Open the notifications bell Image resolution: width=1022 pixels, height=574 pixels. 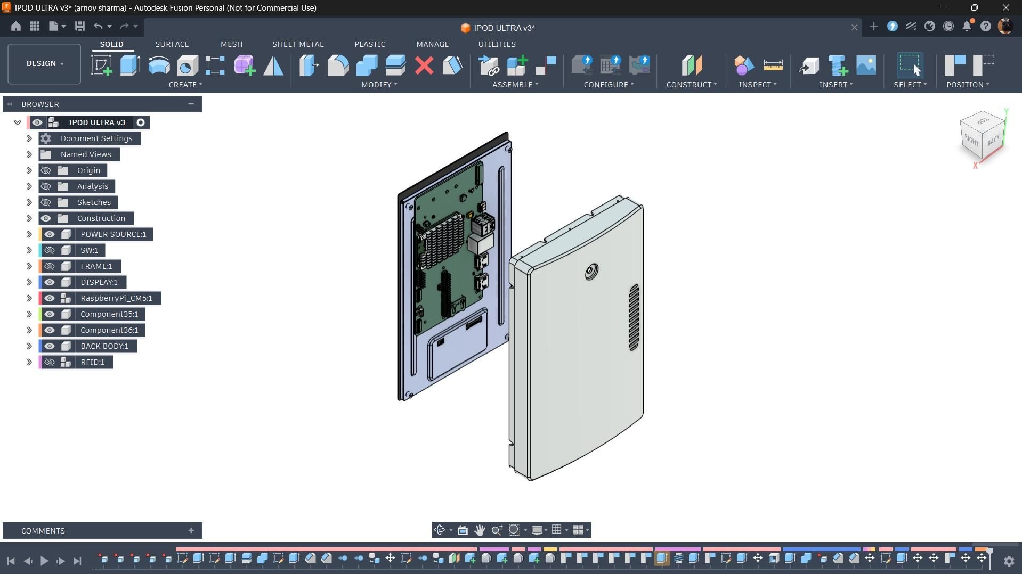coord(967,26)
